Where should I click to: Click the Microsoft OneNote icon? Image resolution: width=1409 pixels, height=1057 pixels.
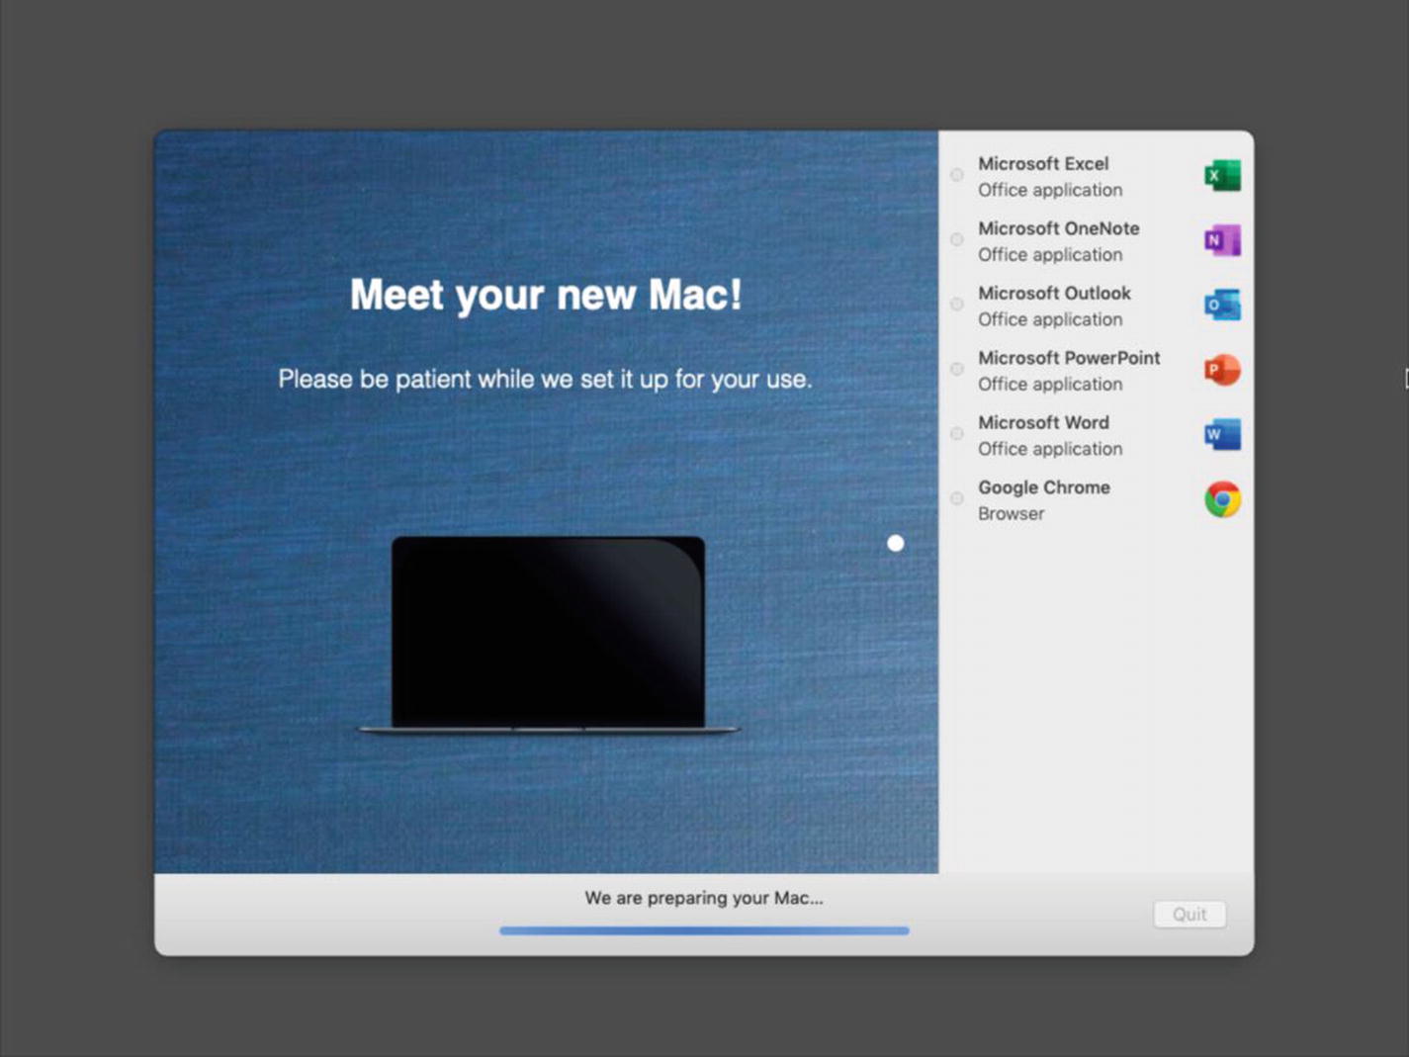click(1222, 239)
